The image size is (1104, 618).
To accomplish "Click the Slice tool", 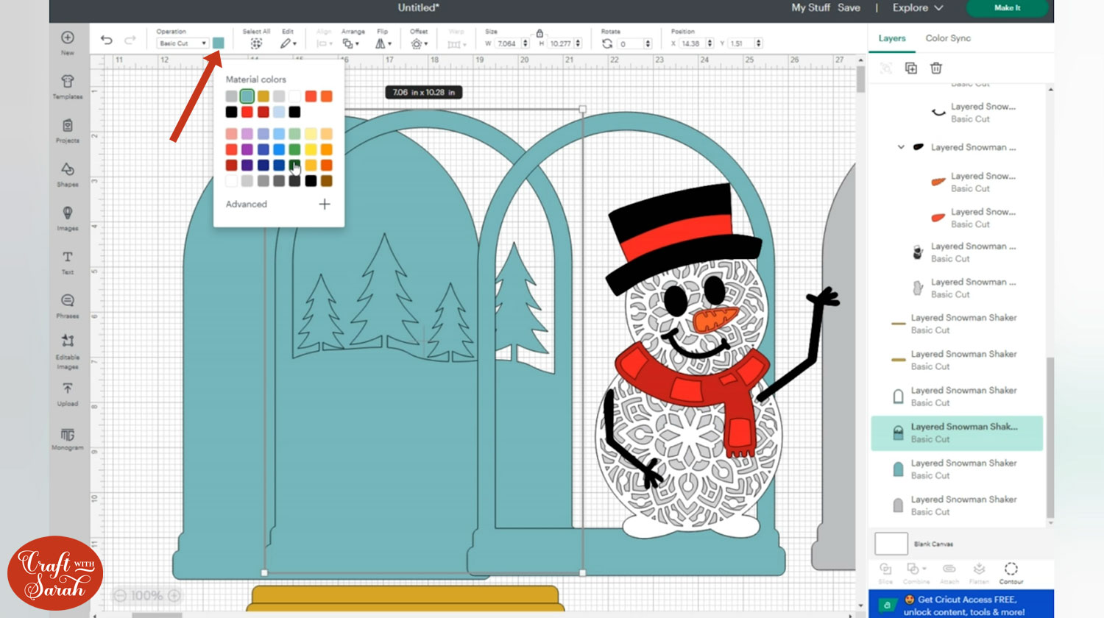I will [x=885, y=573].
